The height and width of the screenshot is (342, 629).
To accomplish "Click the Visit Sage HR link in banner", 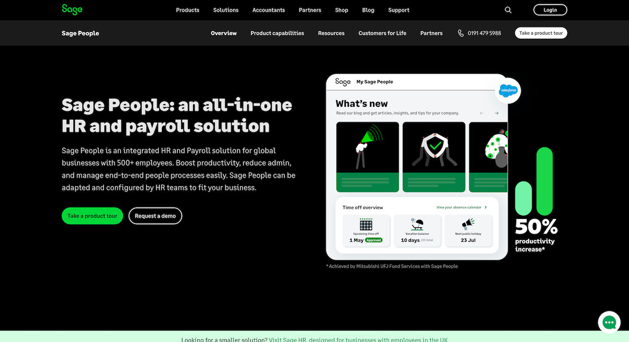I will (358, 339).
